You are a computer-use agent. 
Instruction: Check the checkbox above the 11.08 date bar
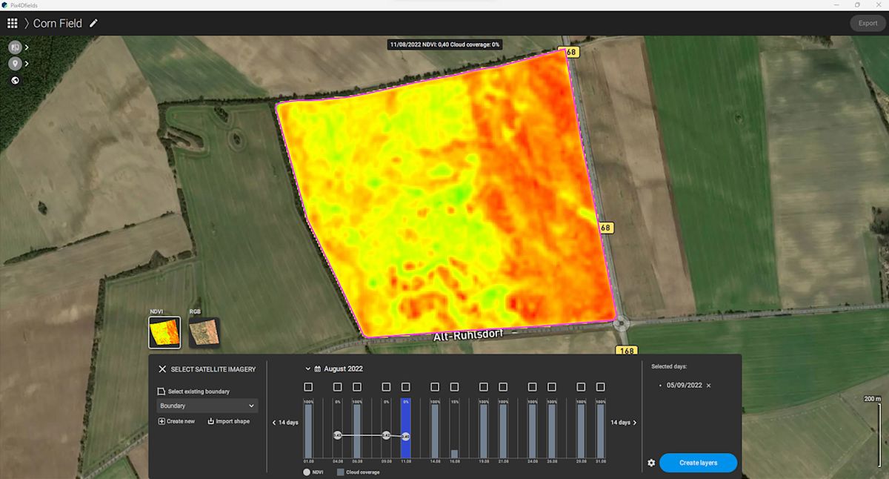[406, 386]
